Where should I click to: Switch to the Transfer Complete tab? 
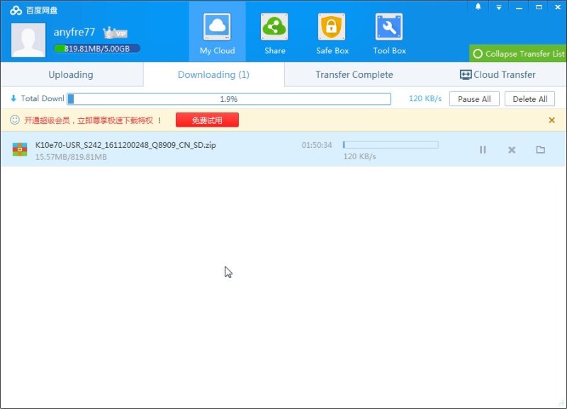tap(354, 75)
